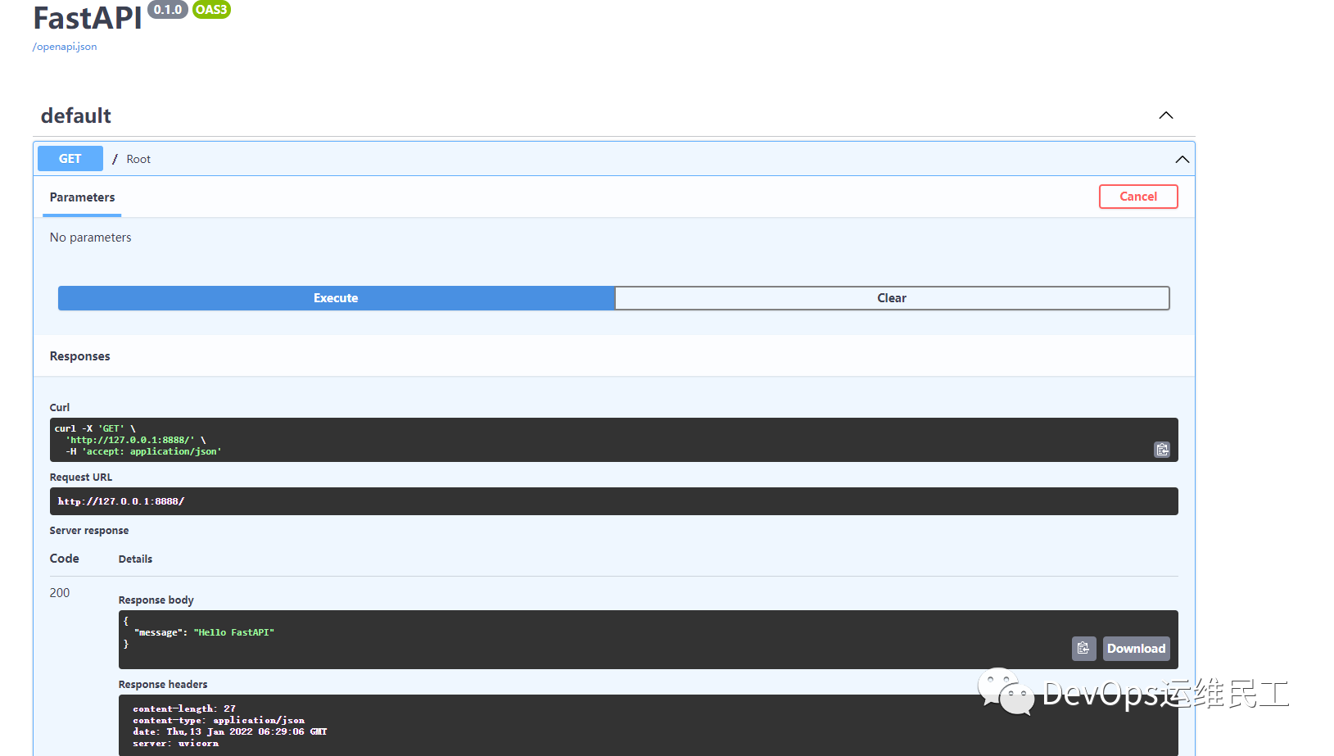
Task: Clear the request results
Action: click(891, 297)
